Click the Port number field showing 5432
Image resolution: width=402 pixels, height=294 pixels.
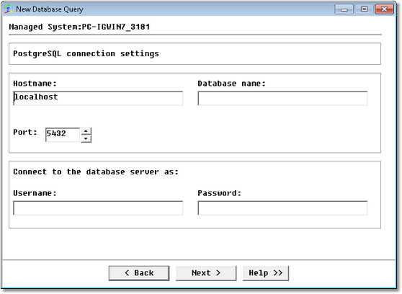coord(63,135)
